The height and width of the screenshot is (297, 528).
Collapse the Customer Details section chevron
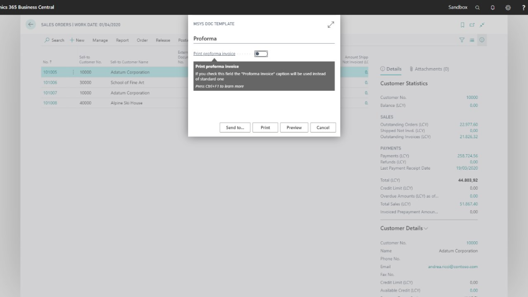click(x=426, y=228)
